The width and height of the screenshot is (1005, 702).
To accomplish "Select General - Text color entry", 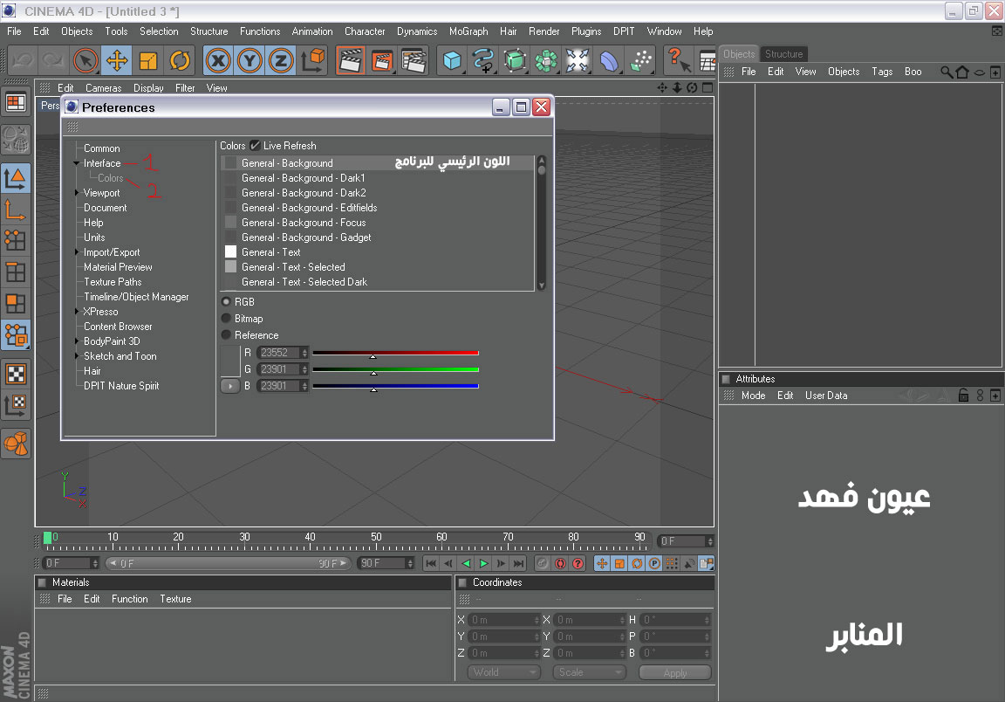I will click(378, 252).
